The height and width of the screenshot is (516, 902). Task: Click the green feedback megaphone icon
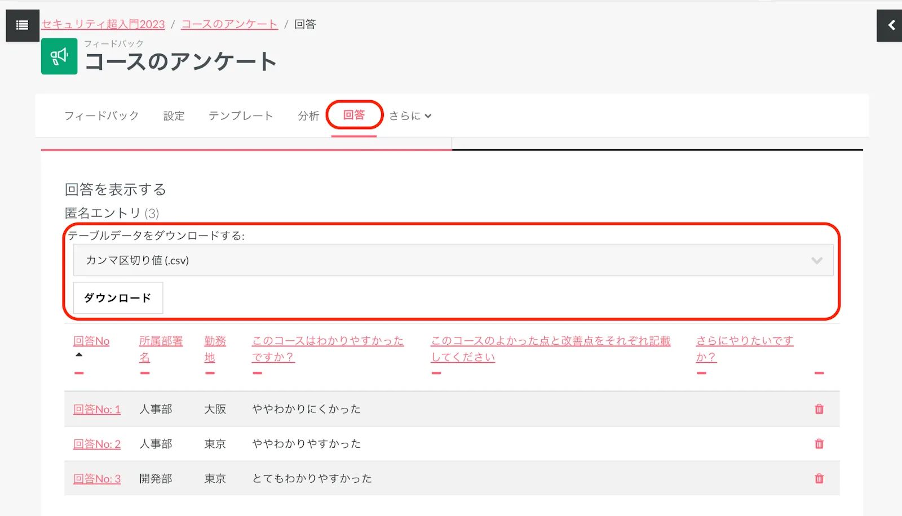(59, 56)
